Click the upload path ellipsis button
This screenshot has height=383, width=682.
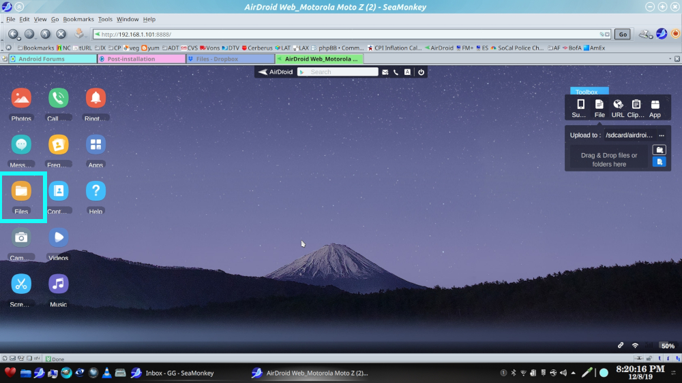click(x=662, y=135)
